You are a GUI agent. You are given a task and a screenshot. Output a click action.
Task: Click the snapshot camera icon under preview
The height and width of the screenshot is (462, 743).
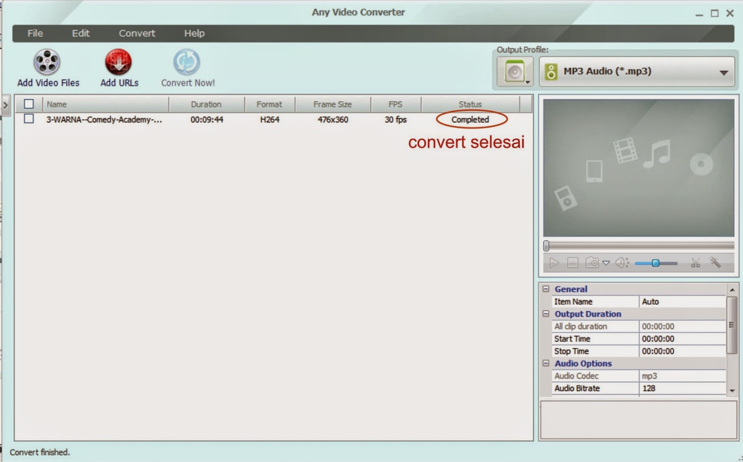point(593,263)
